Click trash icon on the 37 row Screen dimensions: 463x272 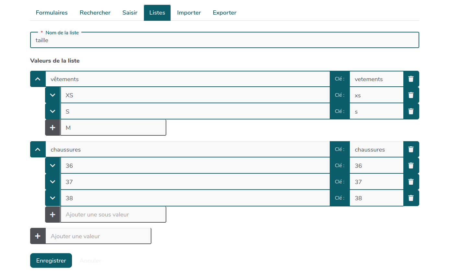coord(411,182)
